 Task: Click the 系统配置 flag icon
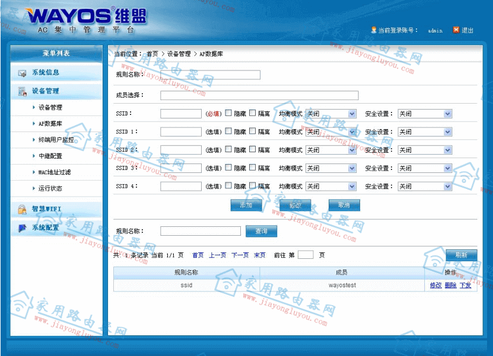coord(23,227)
